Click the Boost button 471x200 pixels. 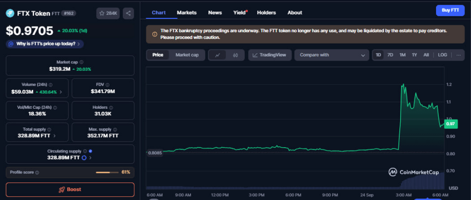[x=70, y=189]
